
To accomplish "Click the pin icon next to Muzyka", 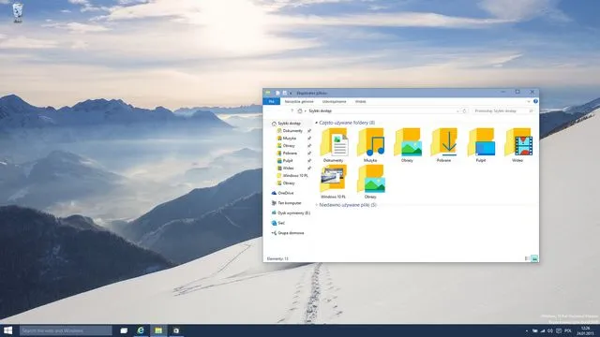I will 309,139.
